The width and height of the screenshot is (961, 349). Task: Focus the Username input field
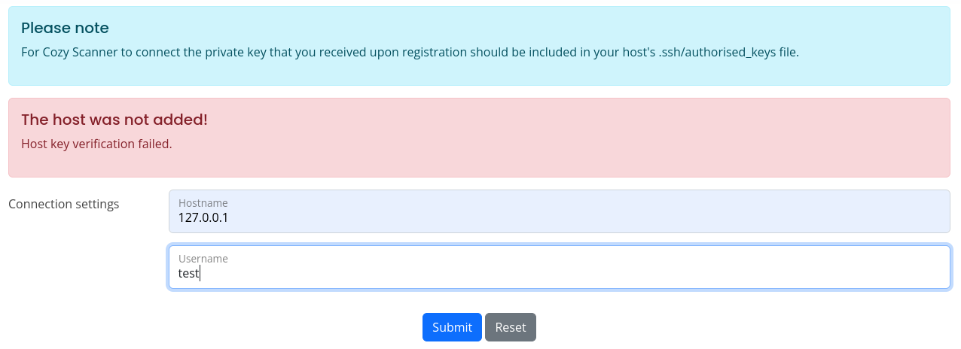coord(559,267)
